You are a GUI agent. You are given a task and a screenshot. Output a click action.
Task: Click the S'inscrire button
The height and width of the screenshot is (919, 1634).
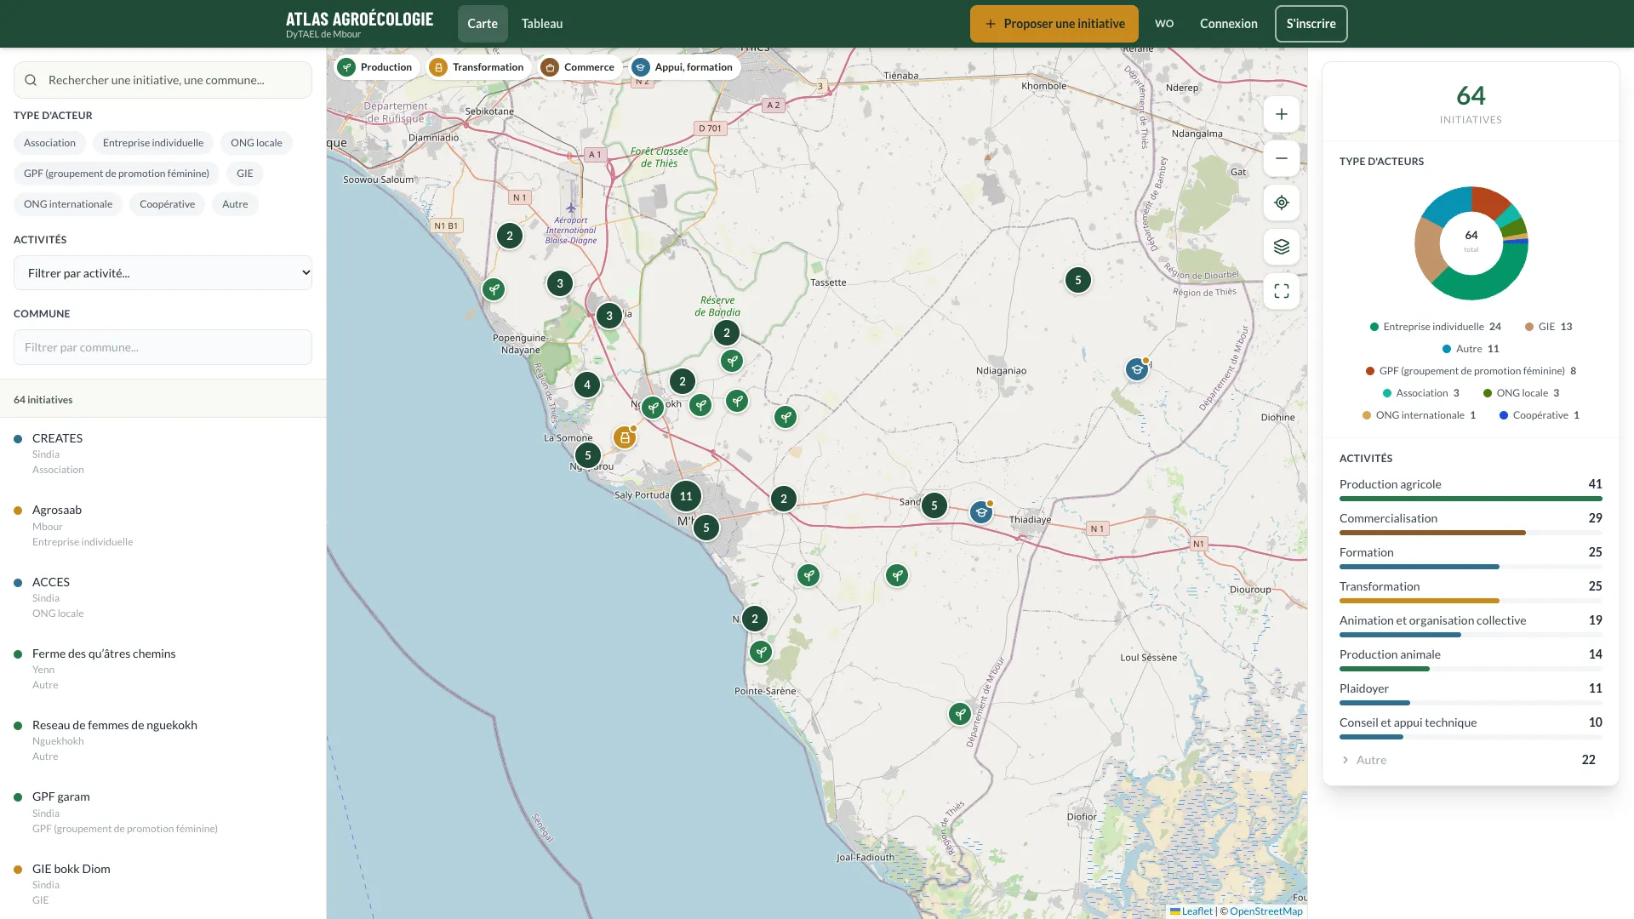click(x=1311, y=24)
